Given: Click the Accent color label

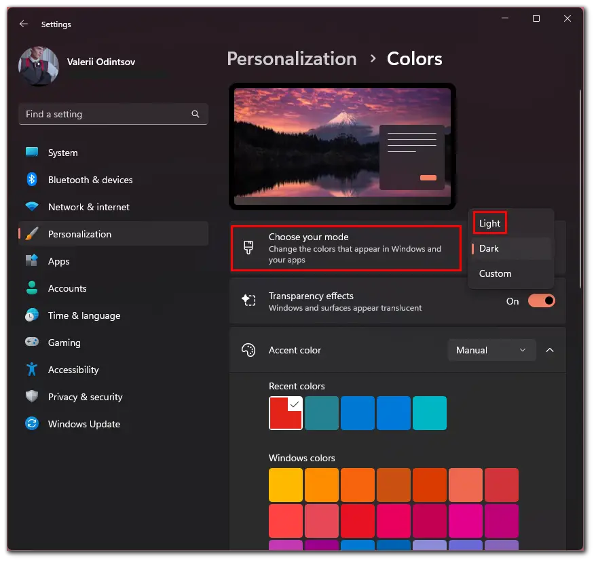Looking at the screenshot, I should [295, 350].
